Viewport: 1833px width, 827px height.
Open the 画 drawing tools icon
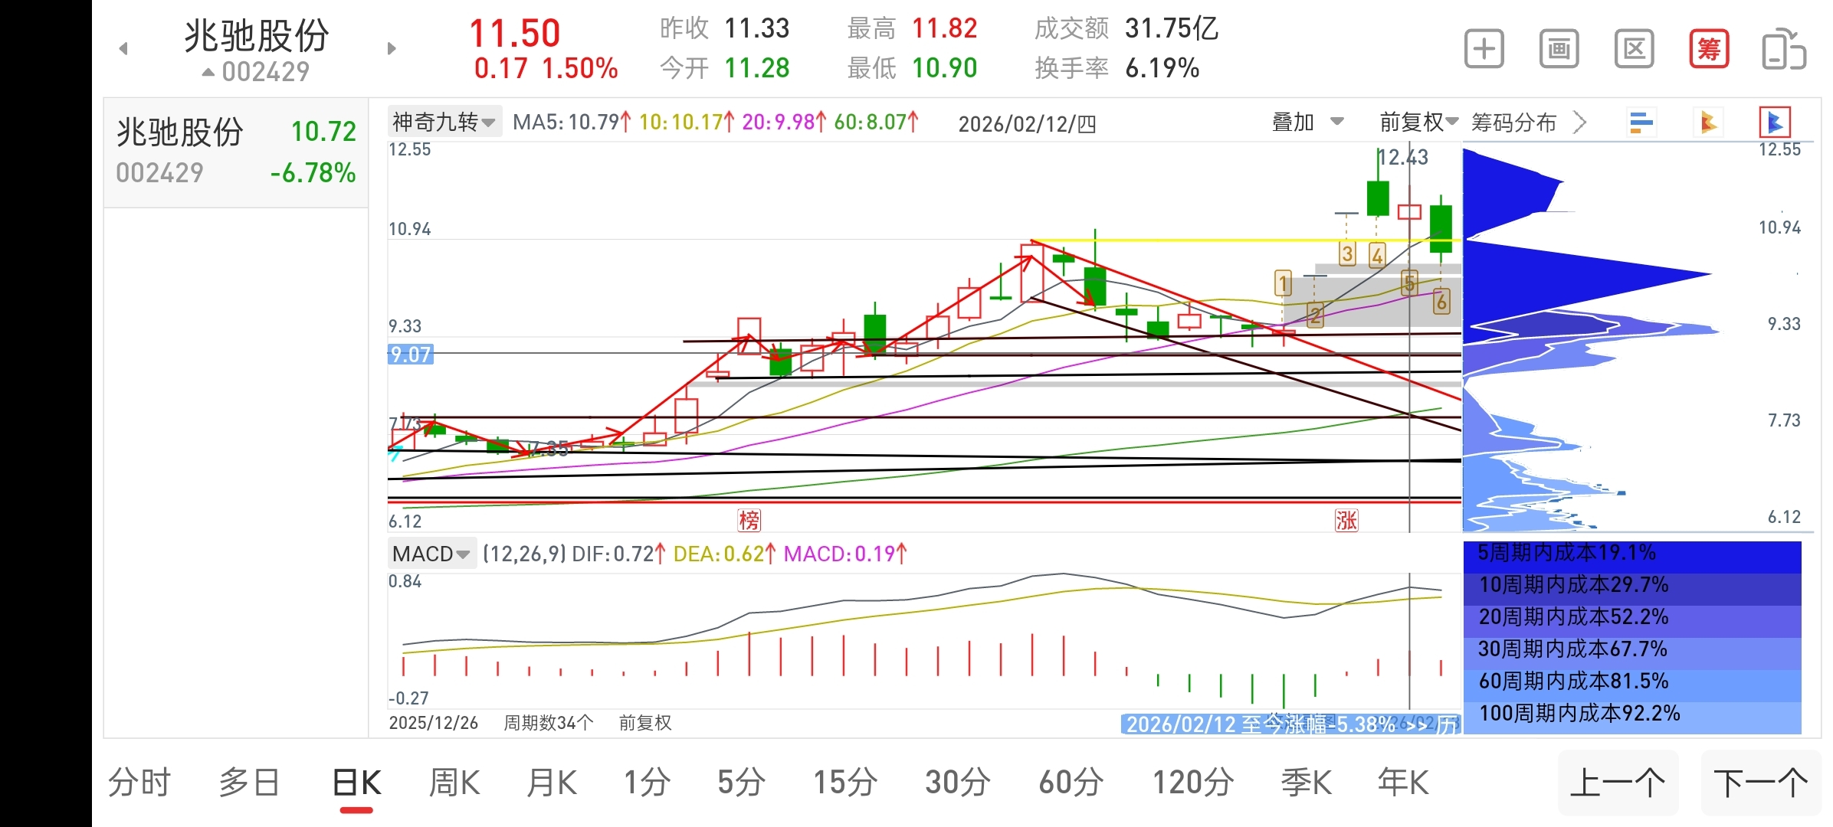click(1559, 50)
